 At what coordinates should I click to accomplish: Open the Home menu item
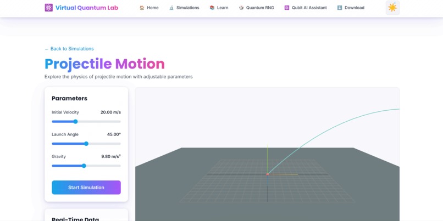click(149, 8)
